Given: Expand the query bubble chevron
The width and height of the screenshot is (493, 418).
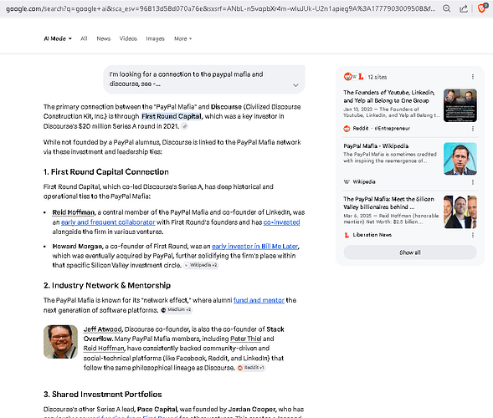Looking at the screenshot, I should 295,85.
